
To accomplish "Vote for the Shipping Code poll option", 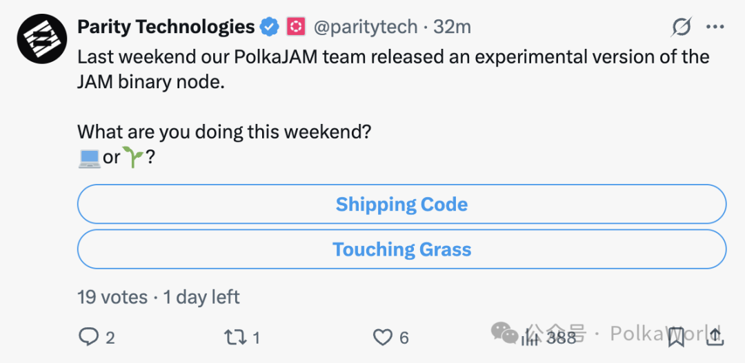I will coord(401,205).
